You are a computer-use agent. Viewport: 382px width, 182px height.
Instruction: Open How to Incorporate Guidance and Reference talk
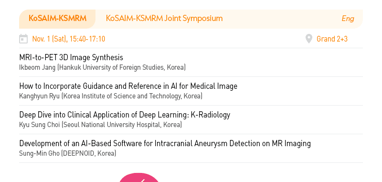click(128, 86)
